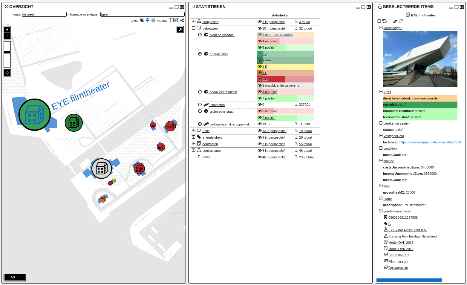Click the blue bar at bottom of selected items
Image resolution: width=467 pixels, height=285 pixels.
(x=409, y=280)
